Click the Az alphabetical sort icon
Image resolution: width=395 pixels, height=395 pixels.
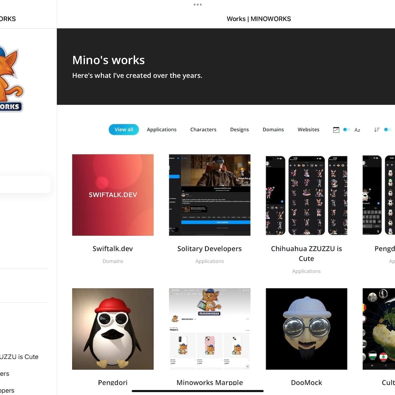click(357, 130)
